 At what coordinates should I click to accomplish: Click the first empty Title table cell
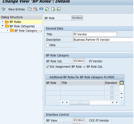coord(82,88)
